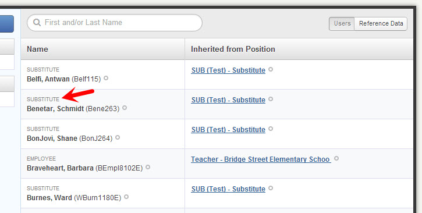Click circle icon next to Belfi, Antwan
The image size is (422, 213).
(x=106, y=78)
